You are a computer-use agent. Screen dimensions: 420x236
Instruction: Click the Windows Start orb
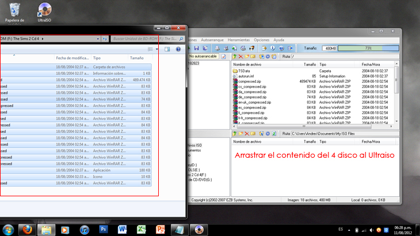click(8, 230)
